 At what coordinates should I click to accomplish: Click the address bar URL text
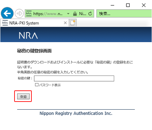pos(48,14)
